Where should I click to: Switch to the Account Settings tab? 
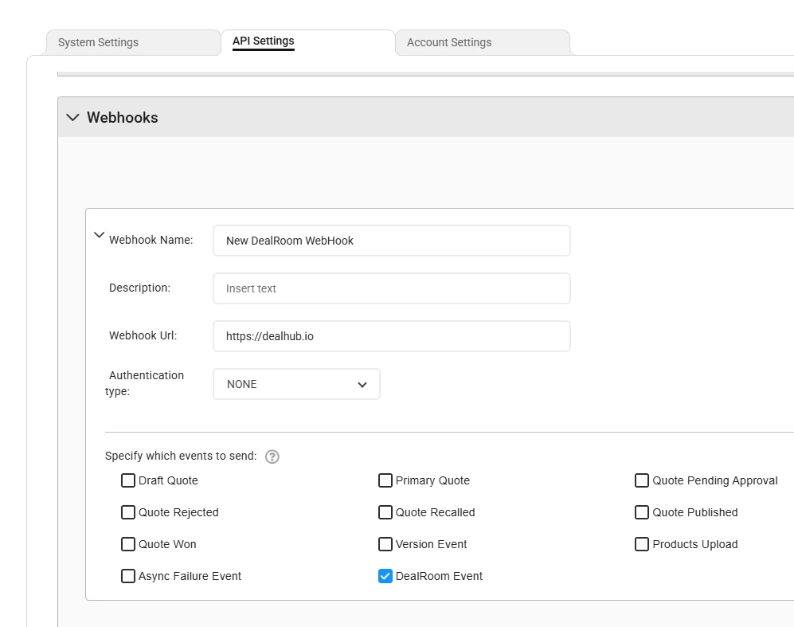click(483, 42)
